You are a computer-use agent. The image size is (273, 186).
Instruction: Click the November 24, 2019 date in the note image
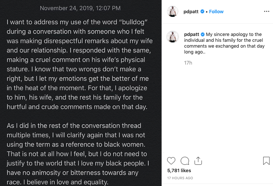pos(80,8)
